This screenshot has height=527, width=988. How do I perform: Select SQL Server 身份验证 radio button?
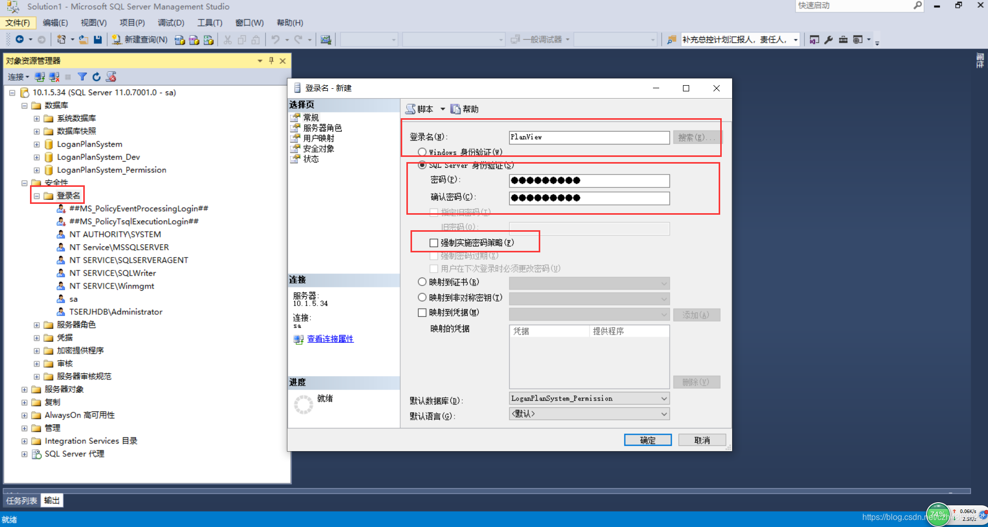(x=422, y=165)
